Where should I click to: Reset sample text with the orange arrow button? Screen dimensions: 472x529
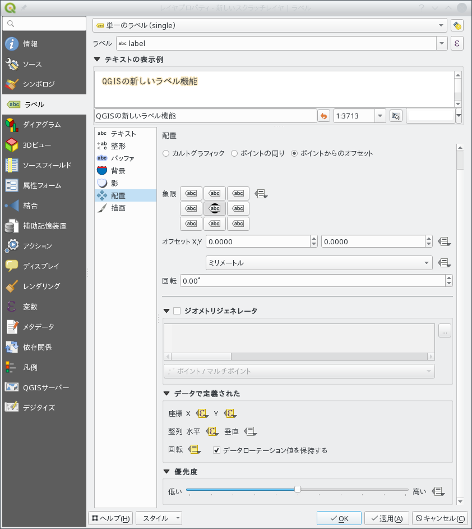[324, 116]
